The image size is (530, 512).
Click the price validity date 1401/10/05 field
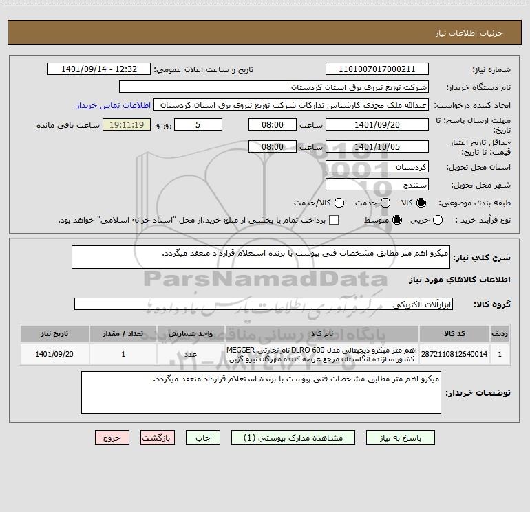(377, 146)
